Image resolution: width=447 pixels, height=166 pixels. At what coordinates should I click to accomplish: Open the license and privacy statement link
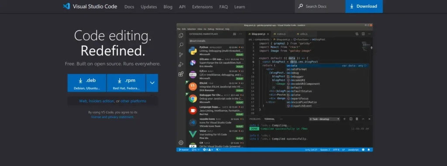click(x=112, y=117)
